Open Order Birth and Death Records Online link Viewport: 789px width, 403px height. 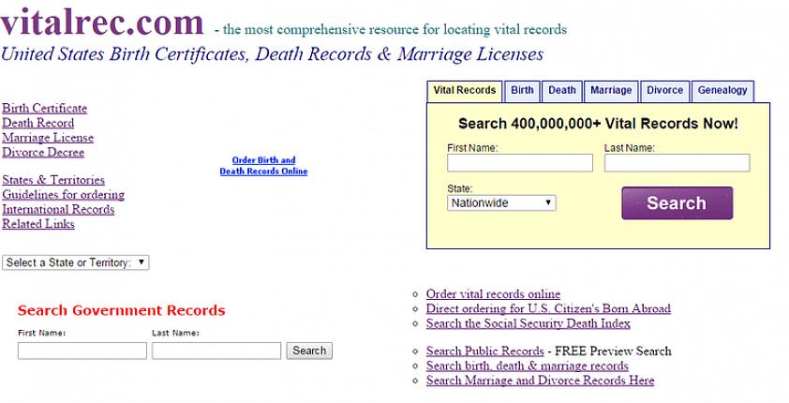263,166
